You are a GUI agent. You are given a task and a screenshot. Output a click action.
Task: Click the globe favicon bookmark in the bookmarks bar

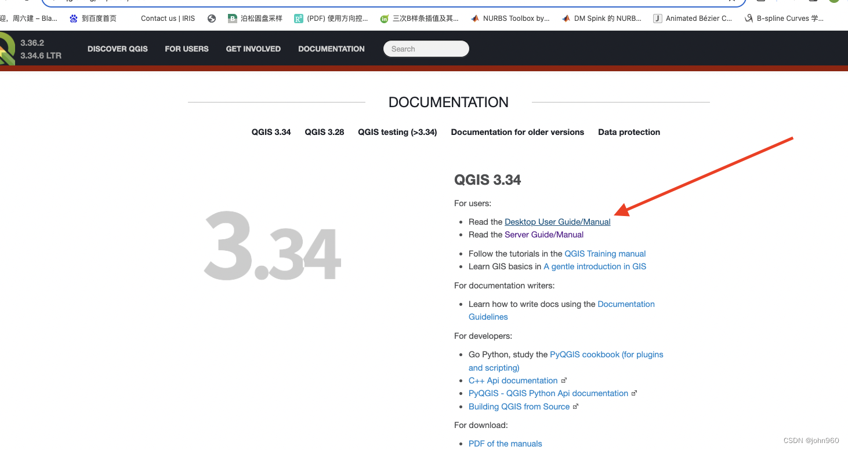[x=211, y=18]
